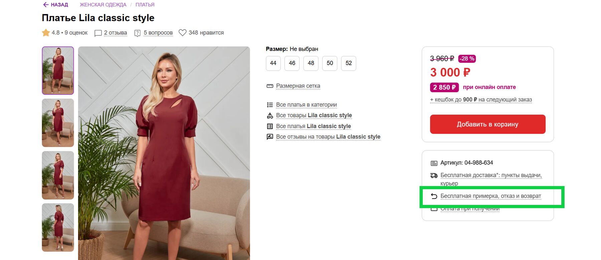Click the return arrow icon for free fitting
Screen dimensions: 601x260
[x=434, y=196]
